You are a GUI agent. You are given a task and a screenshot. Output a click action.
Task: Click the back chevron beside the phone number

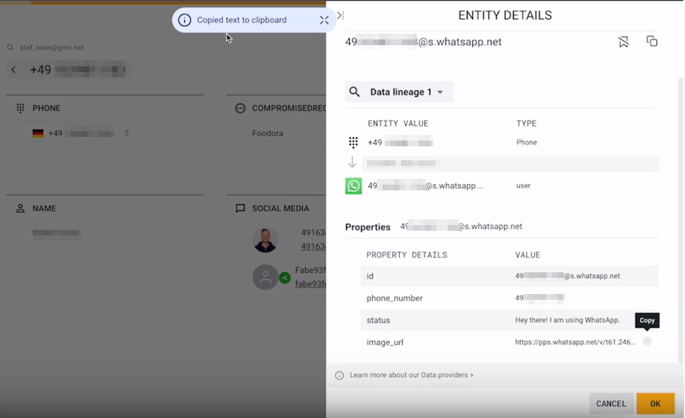[x=13, y=69]
